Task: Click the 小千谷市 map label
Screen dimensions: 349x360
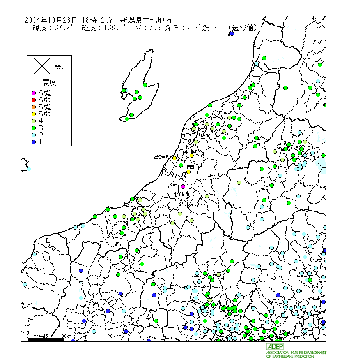Action: [x=181, y=194]
